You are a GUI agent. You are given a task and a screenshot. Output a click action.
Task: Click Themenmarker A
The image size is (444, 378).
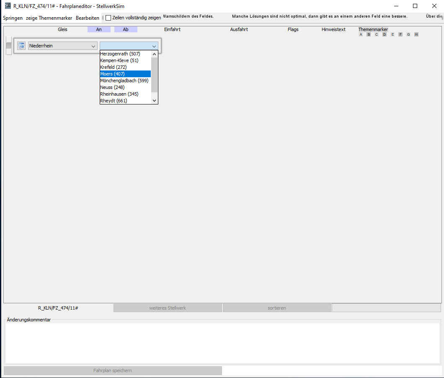(361, 34)
